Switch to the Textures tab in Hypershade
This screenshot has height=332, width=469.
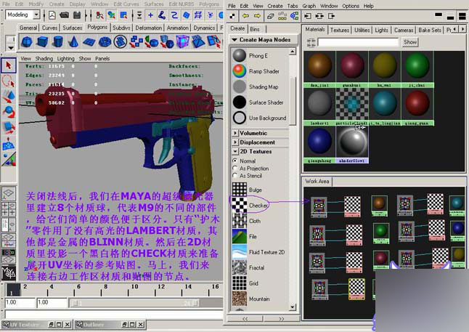pyautogui.click(x=340, y=30)
